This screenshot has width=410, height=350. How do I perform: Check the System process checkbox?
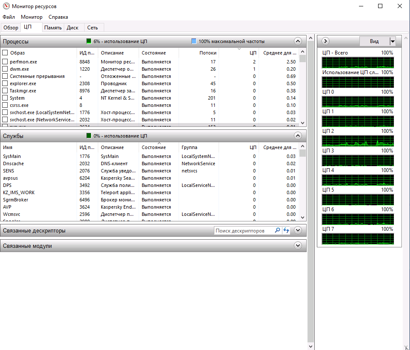click(x=5, y=98)
